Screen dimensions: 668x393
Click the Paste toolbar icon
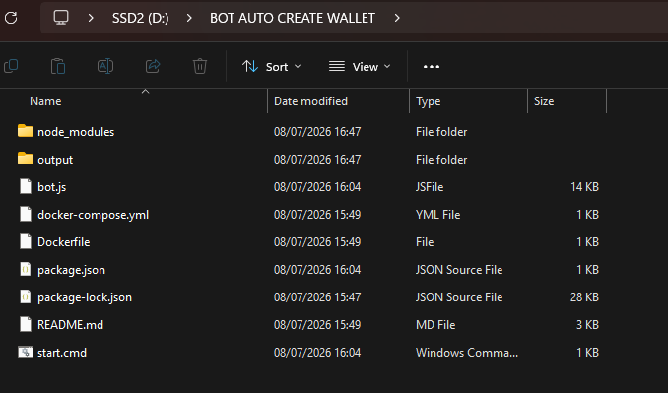coord(58,66)
